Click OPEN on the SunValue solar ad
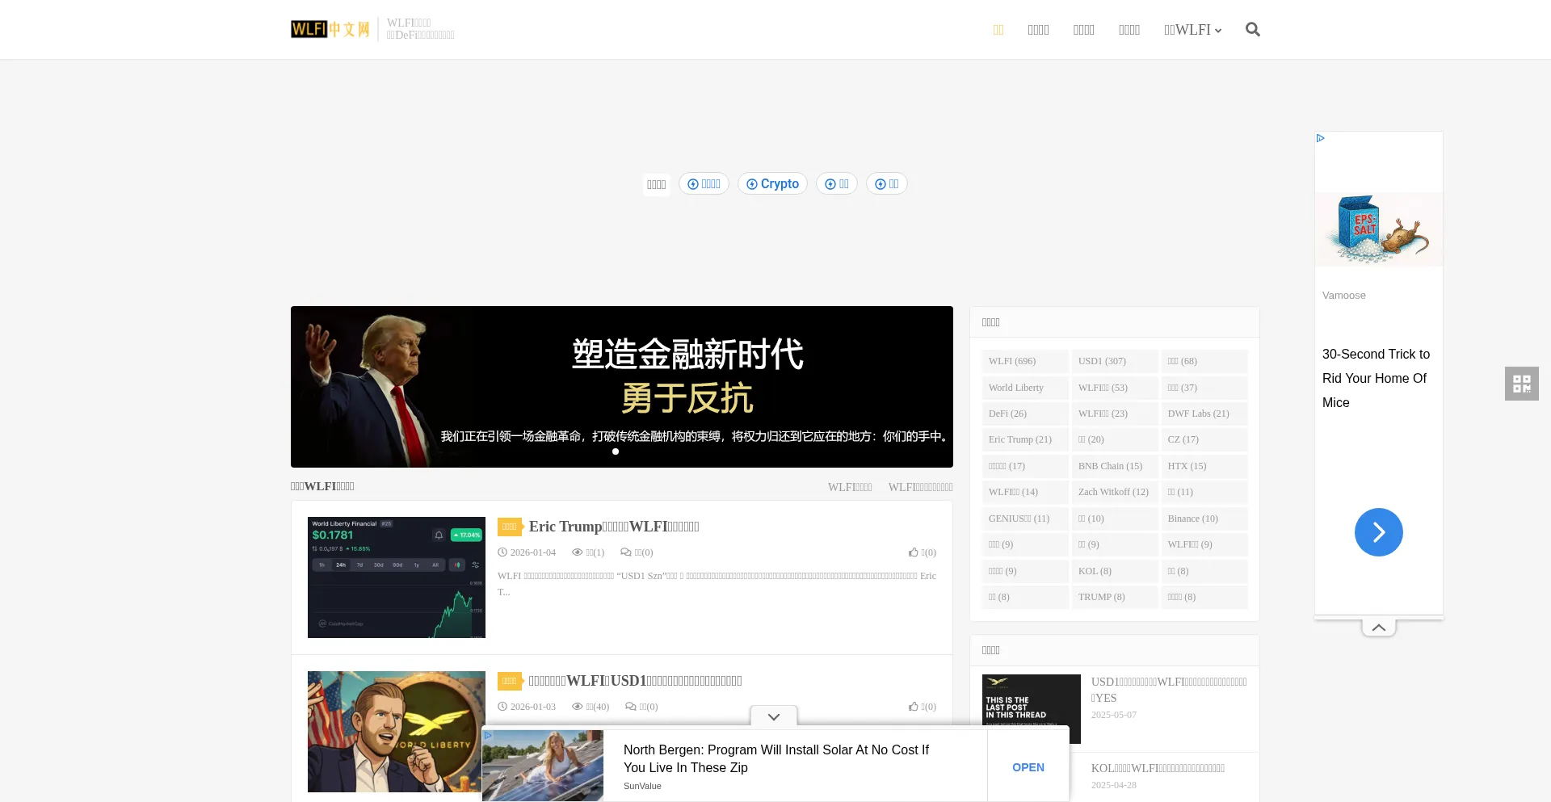1551x802 pixels. coord(1028,766)
